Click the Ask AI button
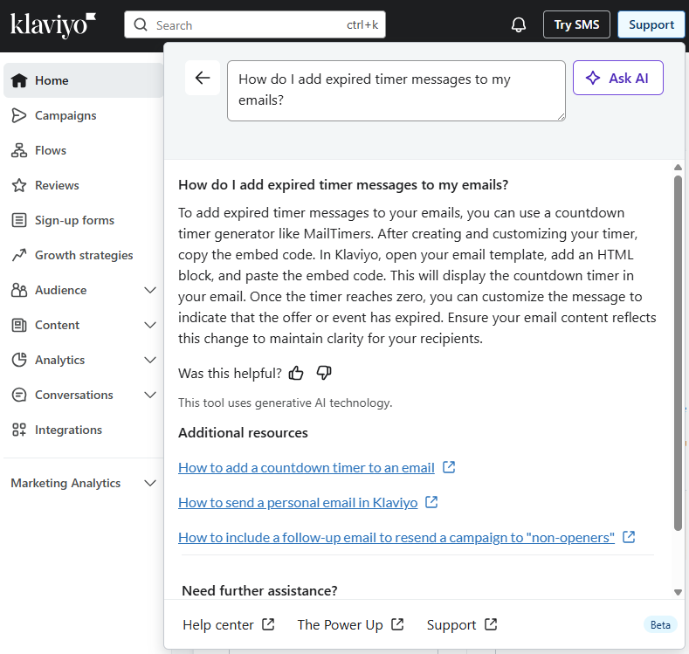 coord(617,78)
